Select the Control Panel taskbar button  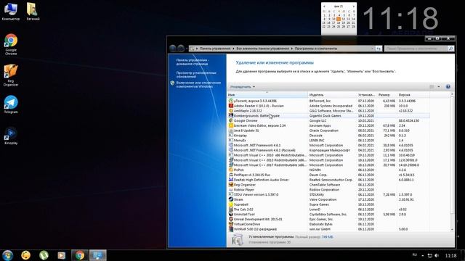(98, 255)
